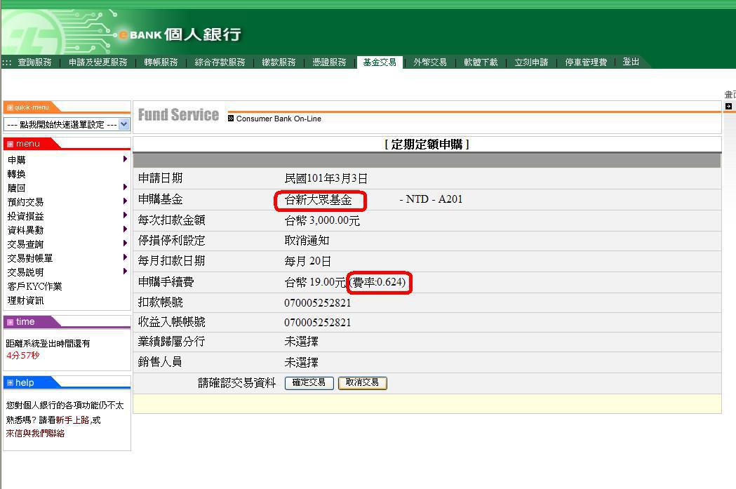736x489 pixels.
Task: Click the red menu header icon
Action: click(x=10, y=144)
